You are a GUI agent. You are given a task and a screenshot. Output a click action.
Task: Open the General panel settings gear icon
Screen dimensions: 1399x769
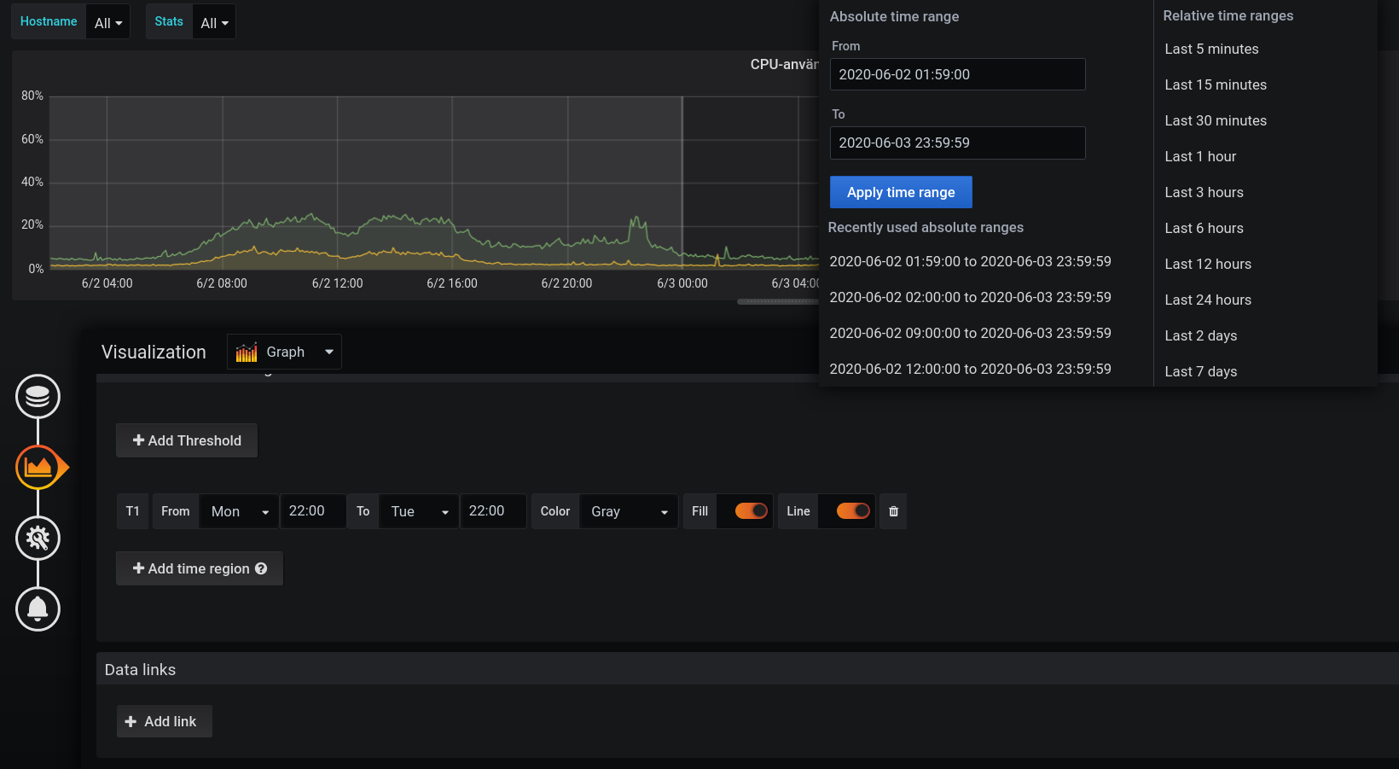click(38, 539)
